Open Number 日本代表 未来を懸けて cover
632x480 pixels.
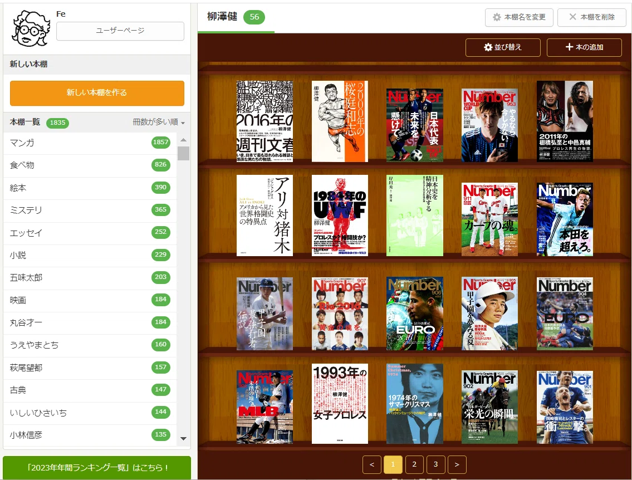[x=415, y=125]
